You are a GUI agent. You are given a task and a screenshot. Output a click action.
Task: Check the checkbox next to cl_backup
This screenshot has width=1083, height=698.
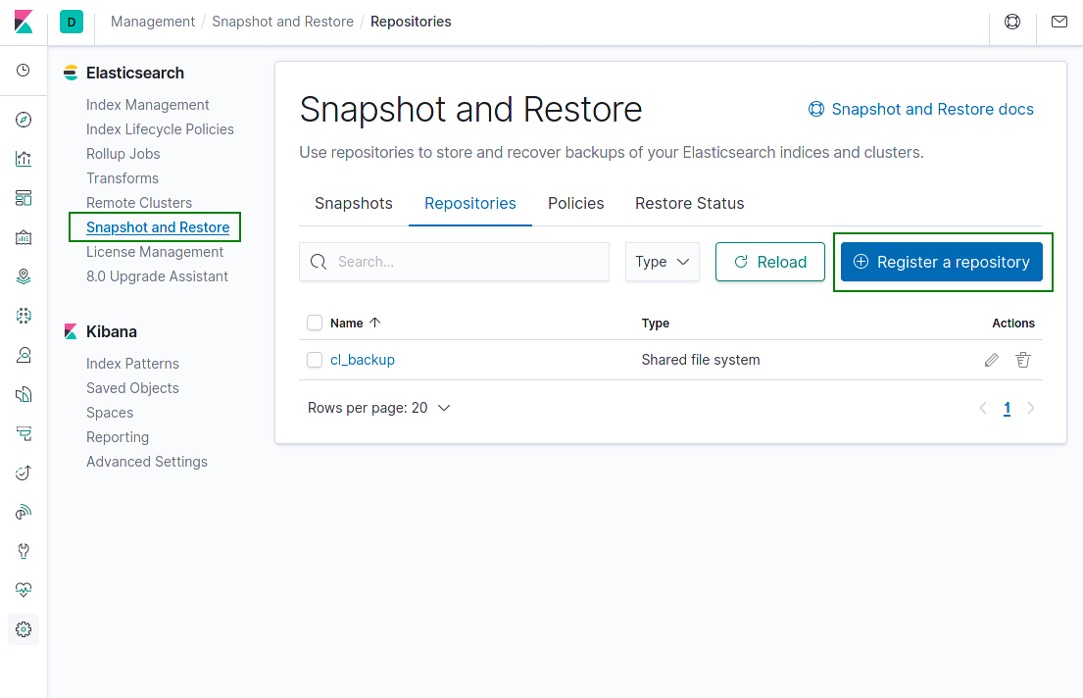pos(314,360)
